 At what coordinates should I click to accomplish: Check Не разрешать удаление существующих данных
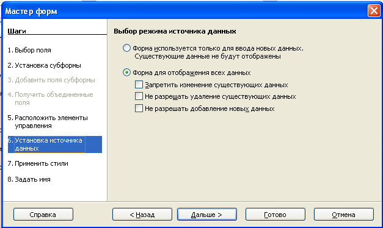(139, 96)
